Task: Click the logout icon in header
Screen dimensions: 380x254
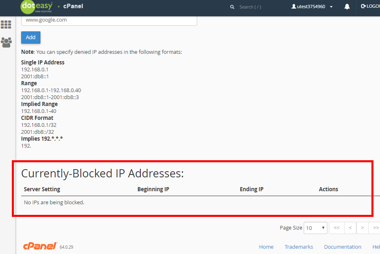Action: [x=363, y=6]
